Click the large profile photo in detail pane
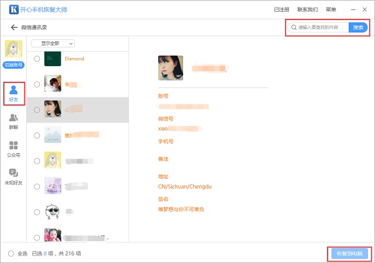375x263 pixels. coord(171,68)
